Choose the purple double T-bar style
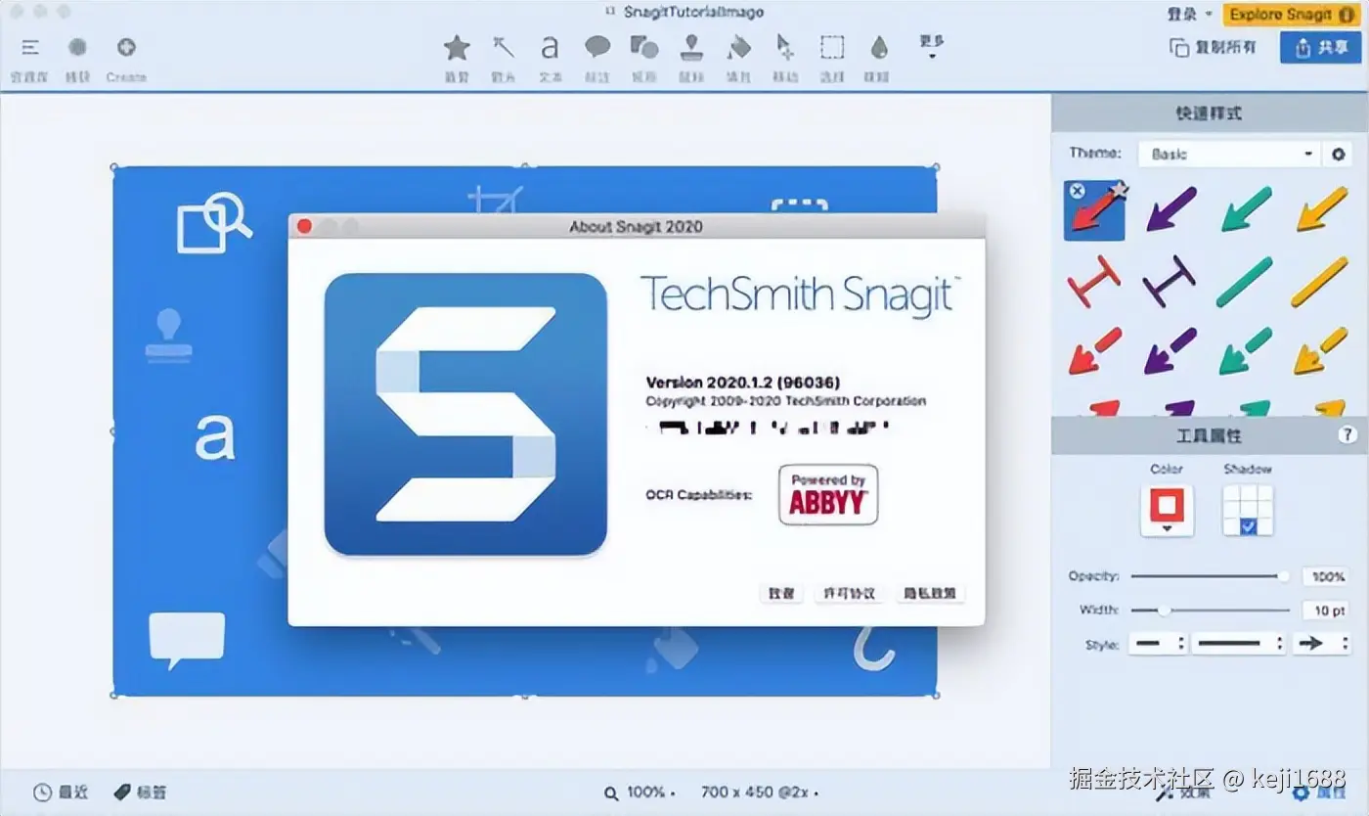1369x816 pixels. (1170, 282)
